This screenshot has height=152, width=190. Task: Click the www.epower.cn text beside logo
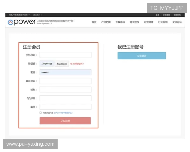(44, 23)
